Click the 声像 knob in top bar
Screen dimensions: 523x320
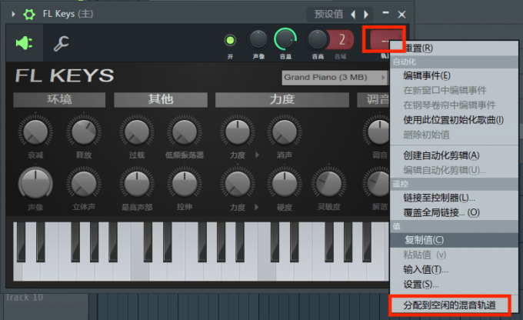259,38
